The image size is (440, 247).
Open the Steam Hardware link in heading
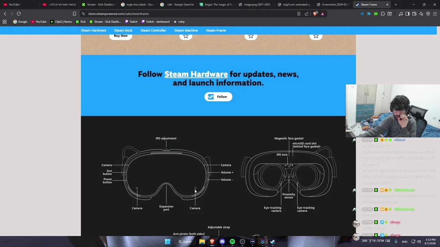[196, 74]
